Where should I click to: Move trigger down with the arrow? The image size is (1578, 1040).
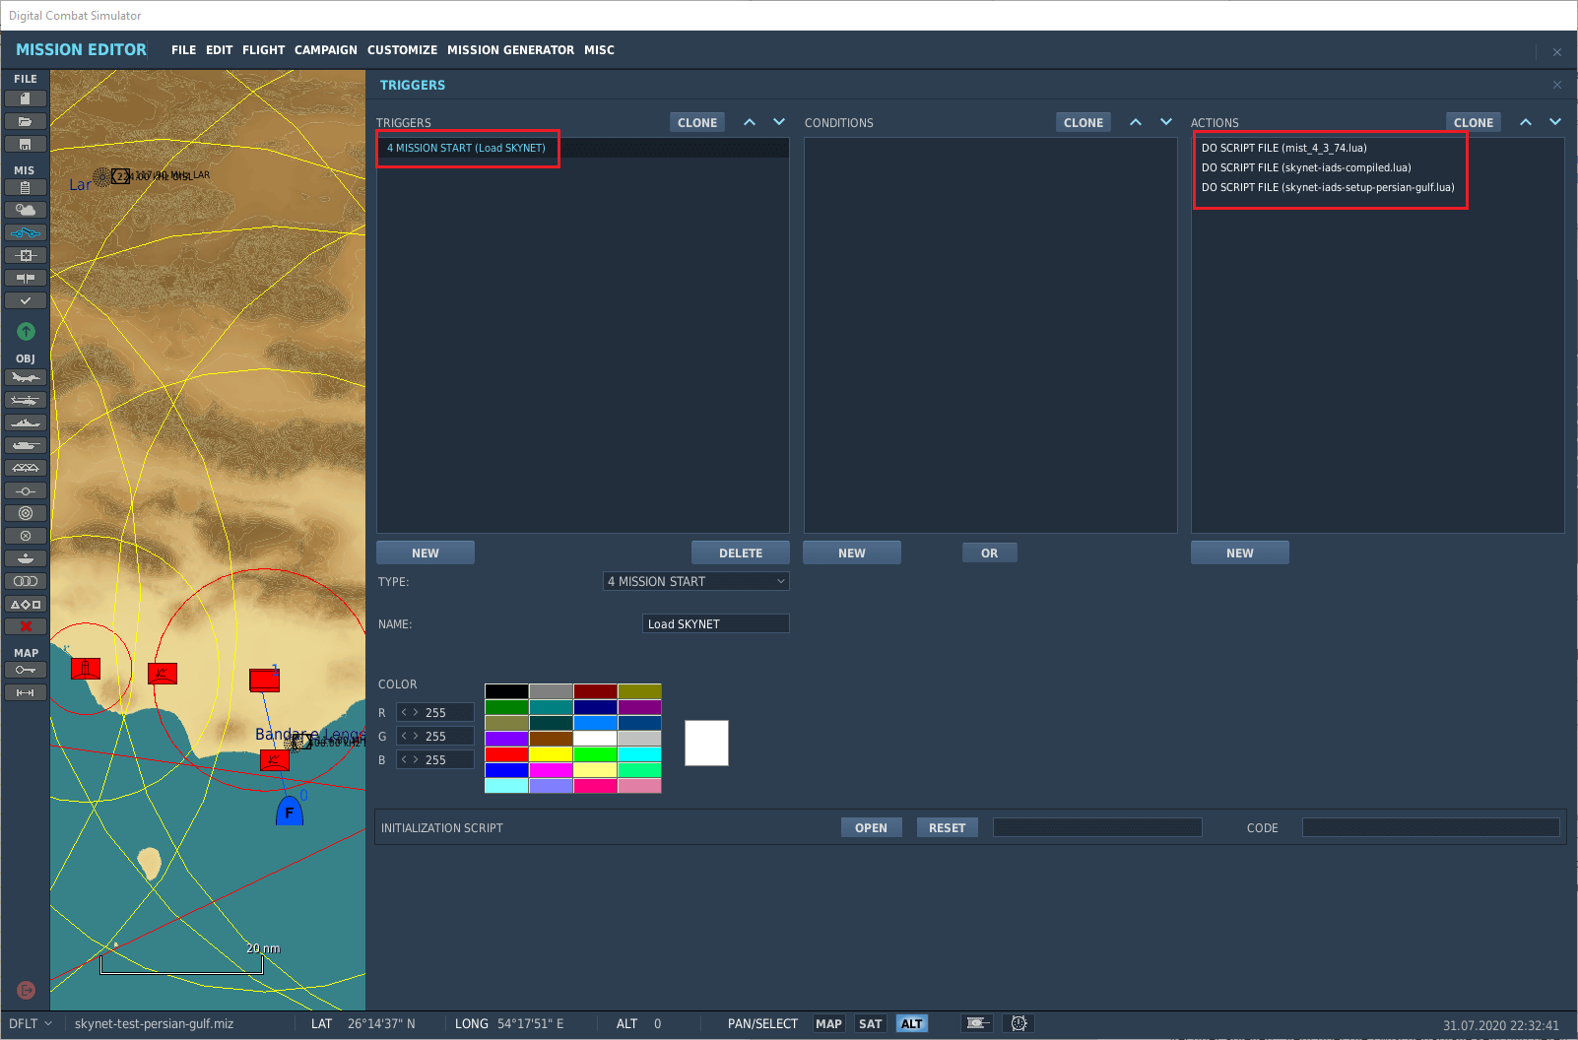pyautogui.click(x=779, y=122)
